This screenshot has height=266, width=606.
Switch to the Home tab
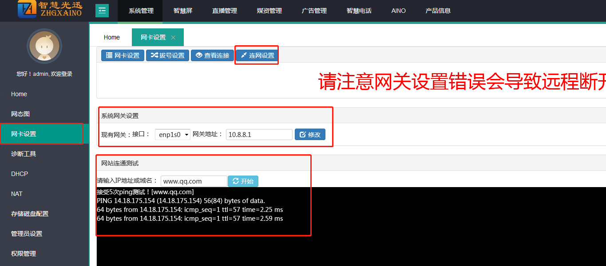tap(111, 37)
